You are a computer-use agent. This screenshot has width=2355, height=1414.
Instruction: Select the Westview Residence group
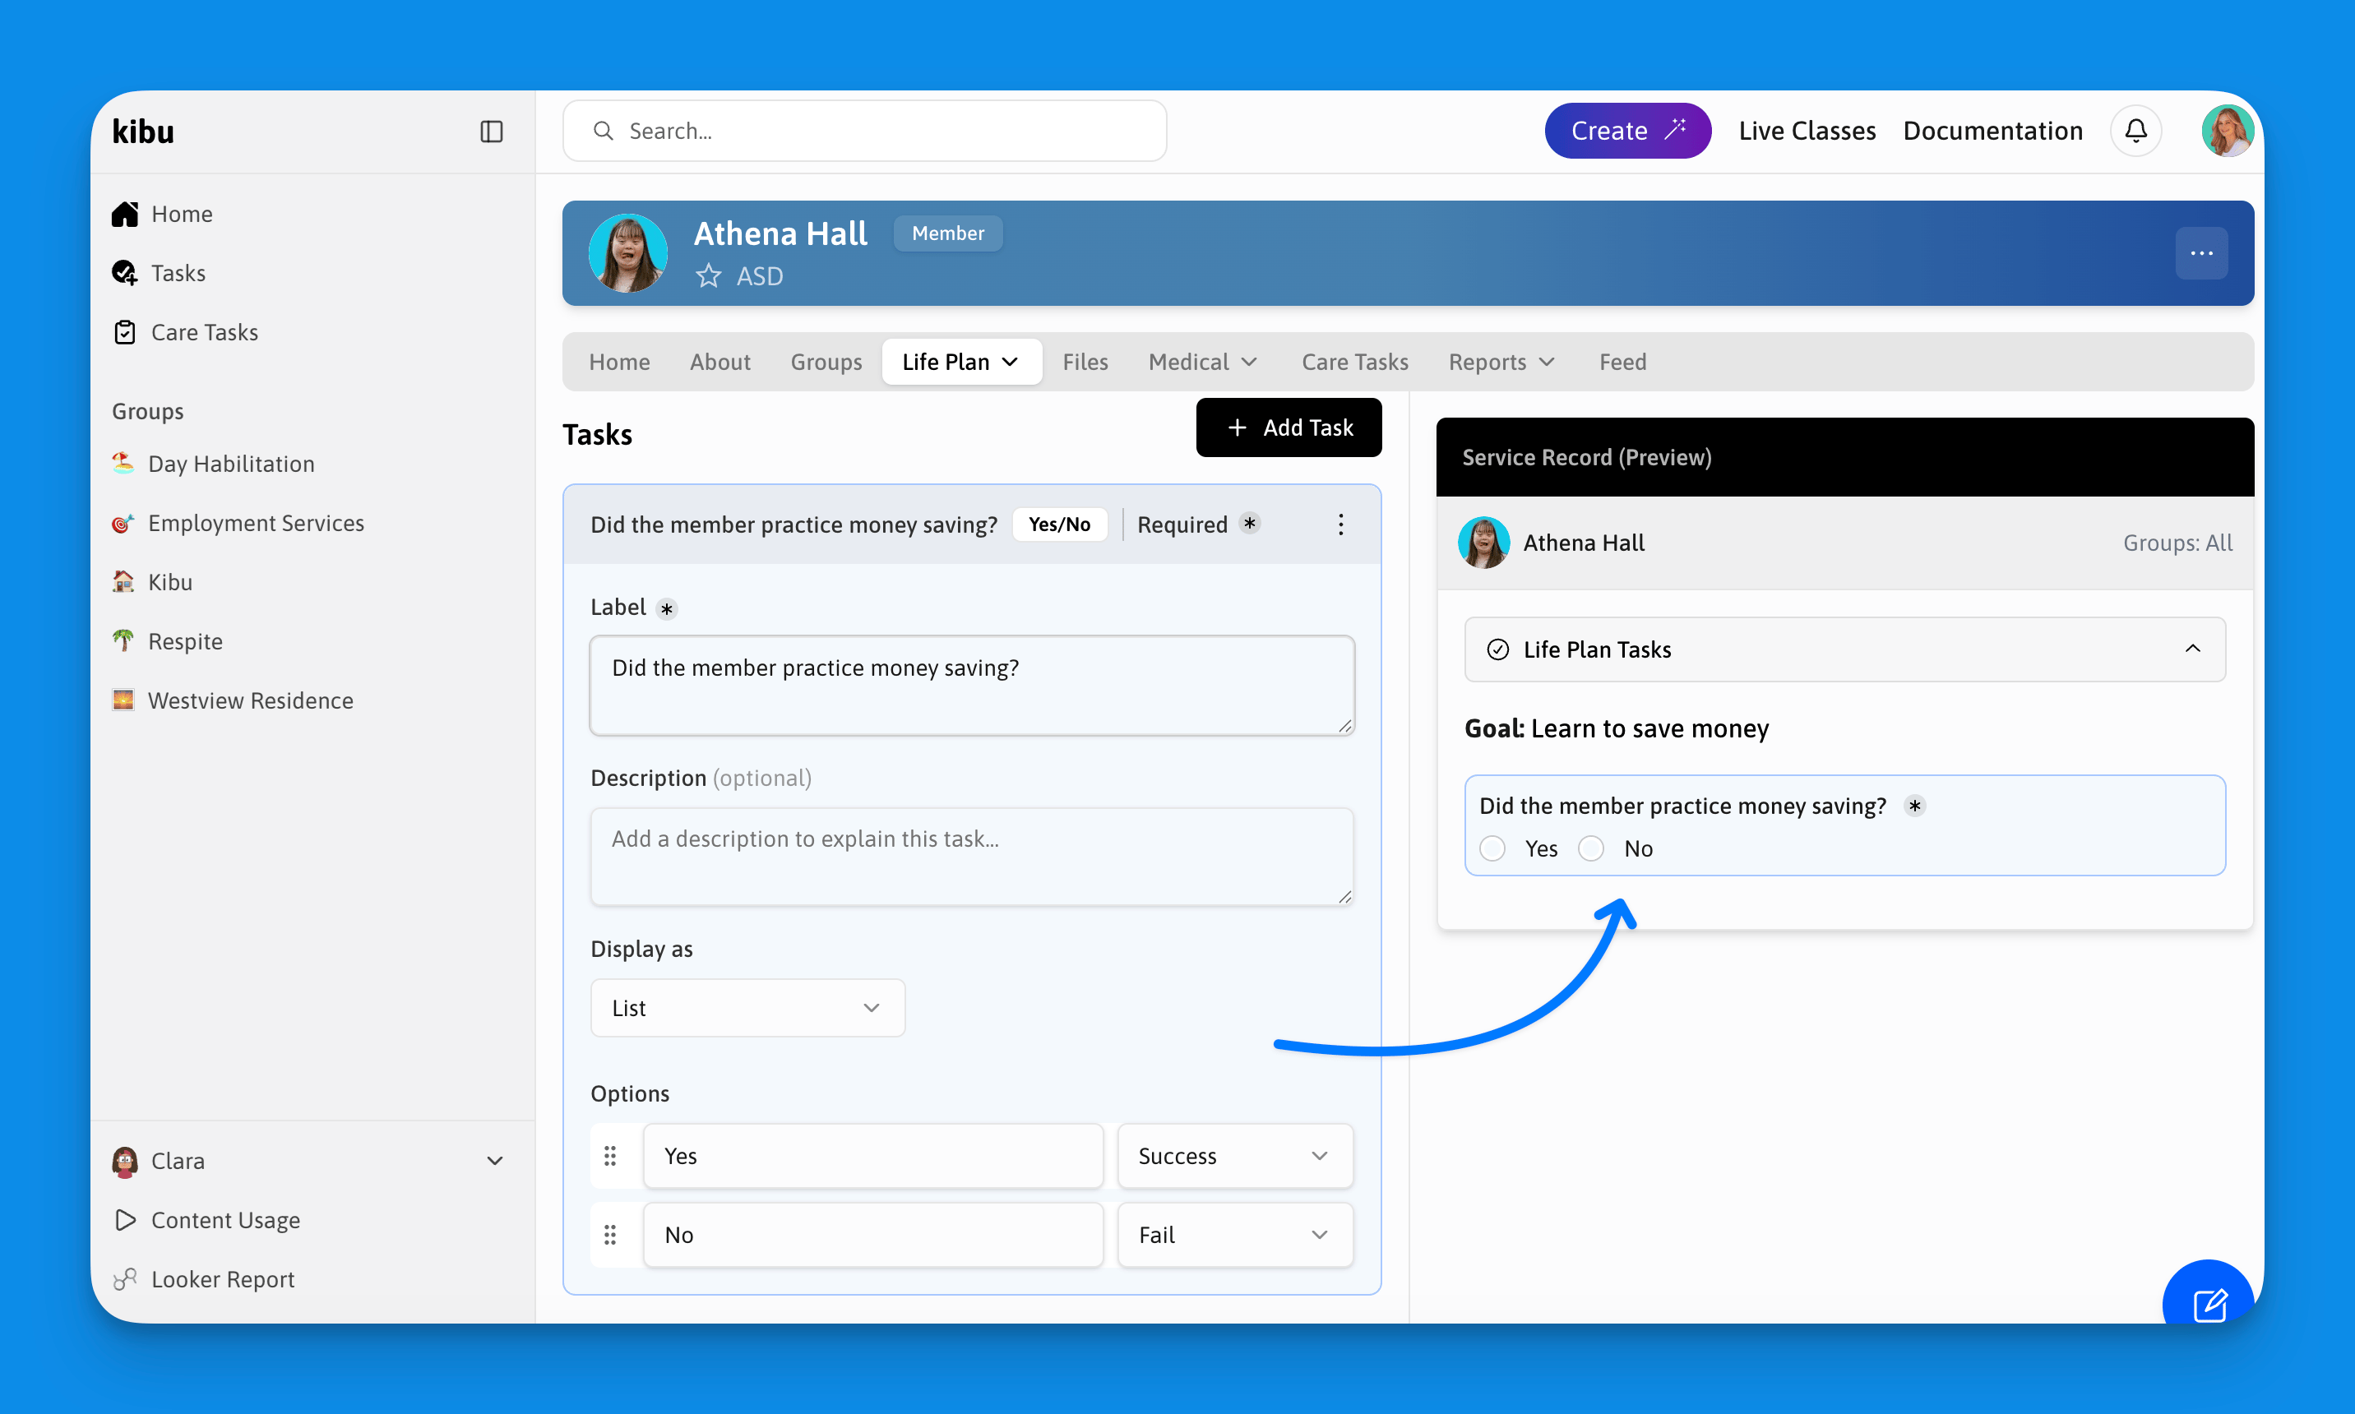click(x=232, y=700)
